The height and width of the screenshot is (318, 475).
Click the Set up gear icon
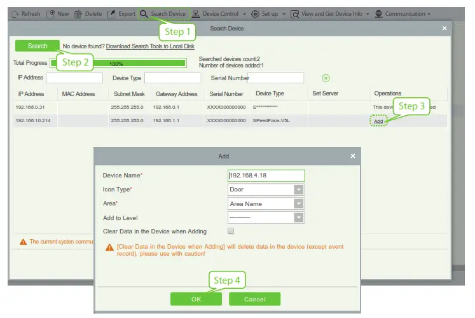click(255, 14)
